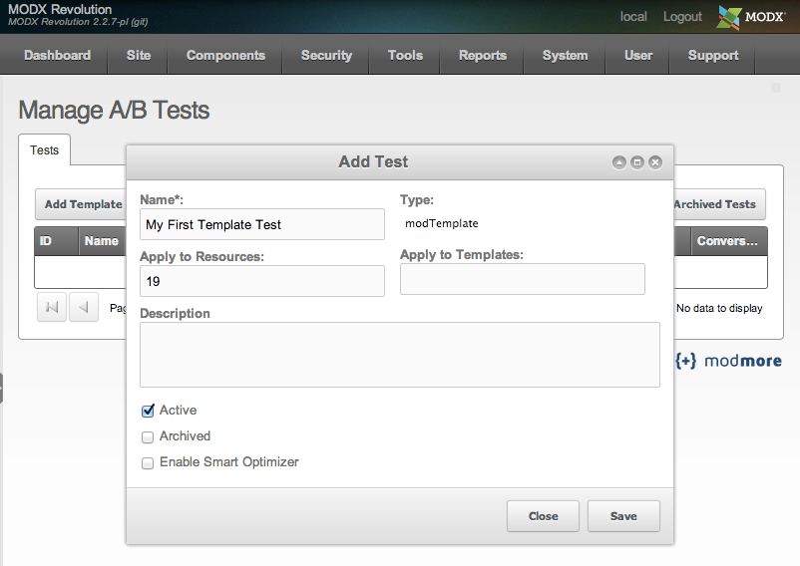Sort by the ID column header
This screenshot has height=566, width=800.
click(56, 241)
